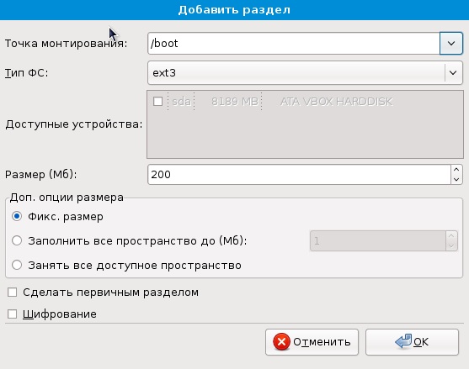Click the up arrow of the fill-to spinner
The width and height of the screenshot is (469, 369).
click(x=451, y=236)
